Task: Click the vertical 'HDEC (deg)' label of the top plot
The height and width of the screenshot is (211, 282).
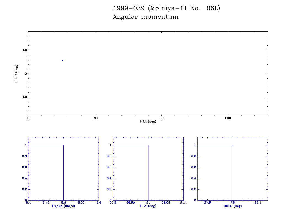Action: (x=17, y=74)
